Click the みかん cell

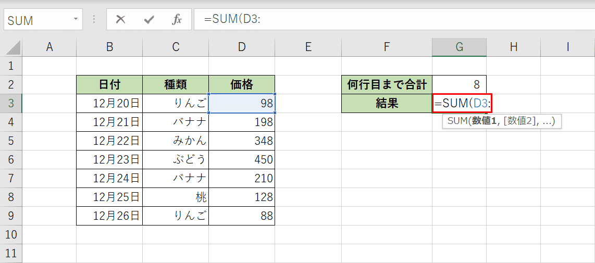coord(175,141)
